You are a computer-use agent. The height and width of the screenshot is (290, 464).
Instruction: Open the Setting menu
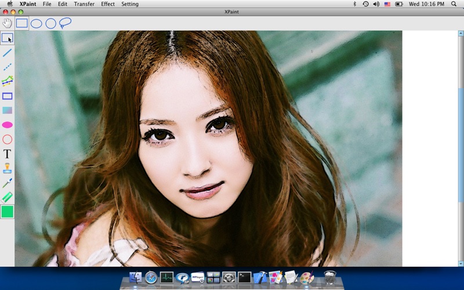pyautogui.click(x=130, y=4)
